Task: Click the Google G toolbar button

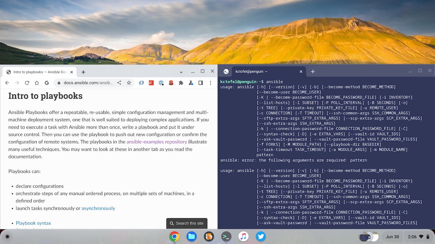Action: click(x=47, y=83)
